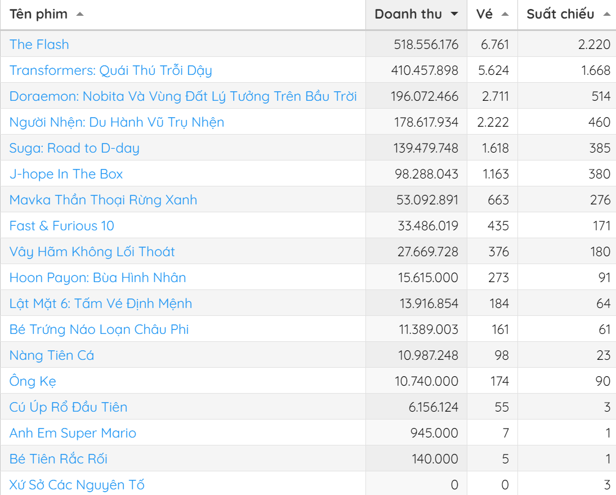Click the descending sort arrow beside Doanh thu
Viewport: 616px width, 495px height.
[454, 15]
